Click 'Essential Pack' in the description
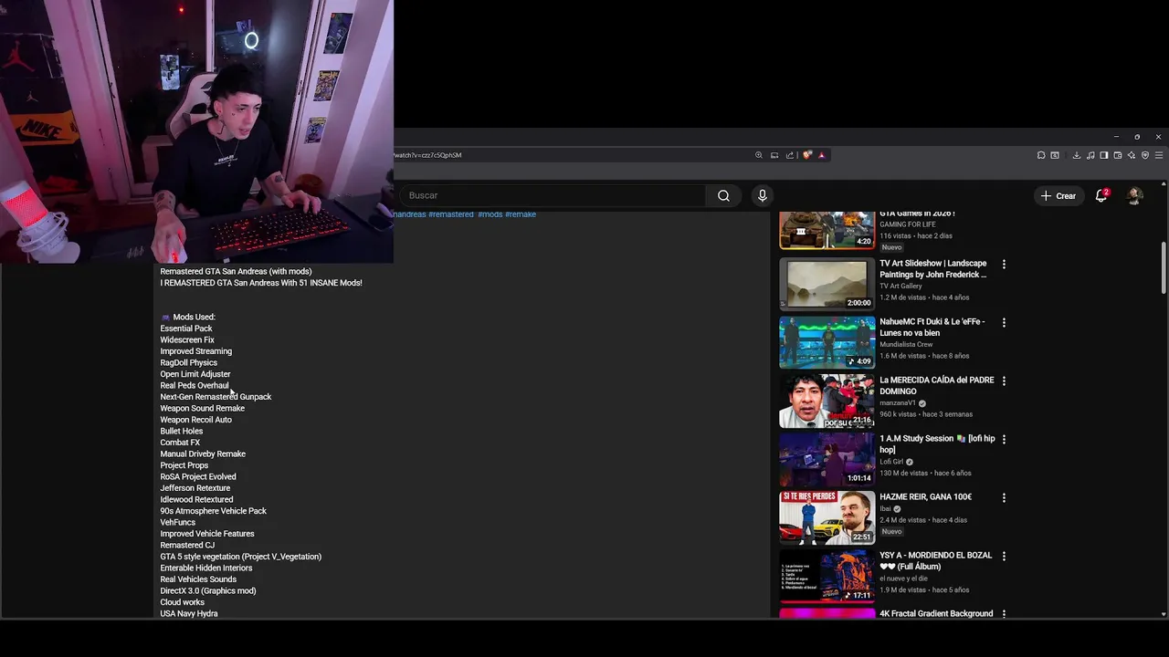Image resolution: width=1169 pixels, height=657 pixels. [x=186, y=328]
